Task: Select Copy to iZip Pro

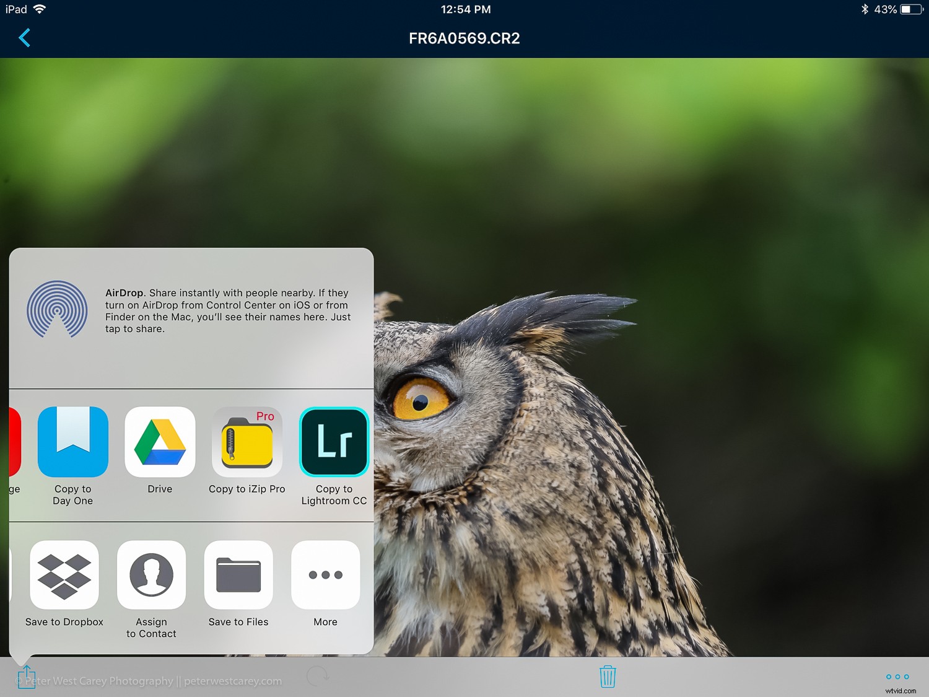Action: click(x=247, y=442)
